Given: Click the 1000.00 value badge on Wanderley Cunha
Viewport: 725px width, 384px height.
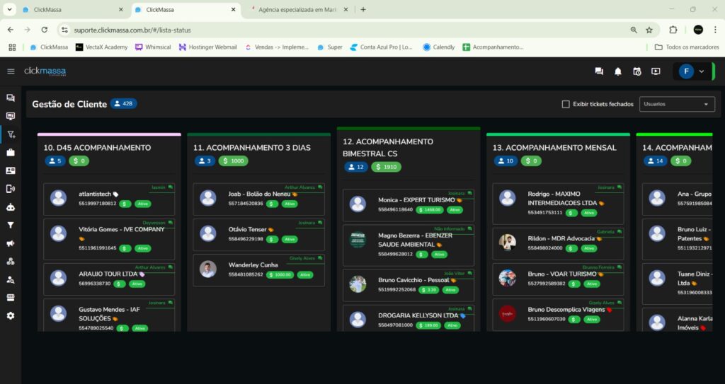Looking at the screenshot, I should point(280,274).
